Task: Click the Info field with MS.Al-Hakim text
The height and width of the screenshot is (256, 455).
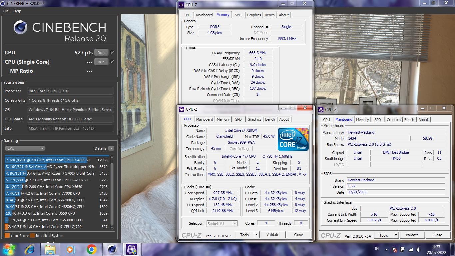Action: click(x=70, y=128)
